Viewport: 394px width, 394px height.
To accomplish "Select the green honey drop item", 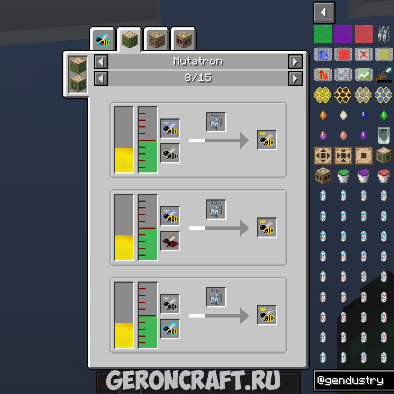I will point(384,115).
